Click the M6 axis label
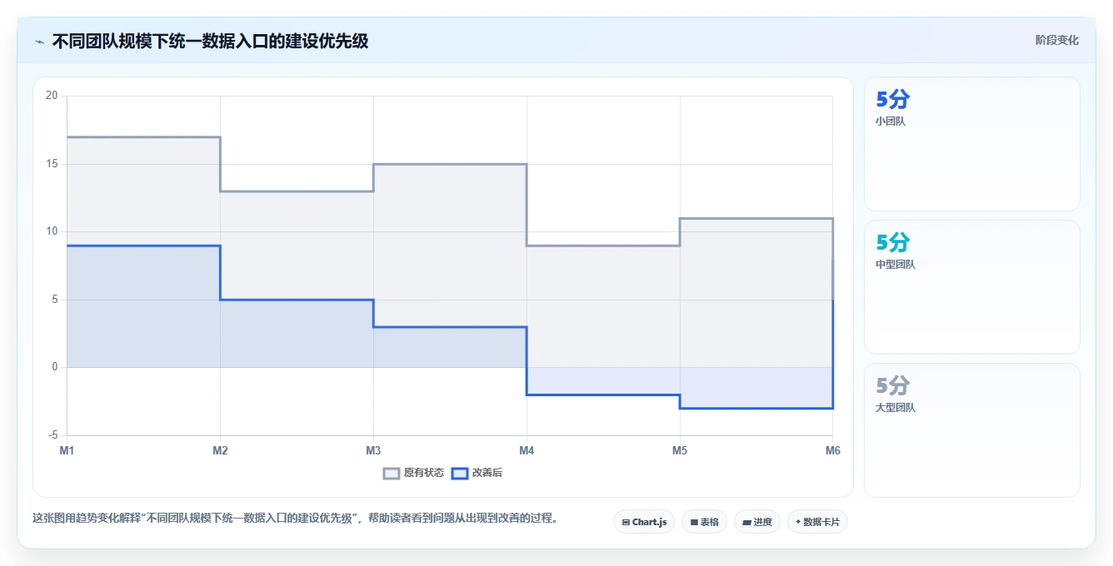The image size is (1113, 566). 833,450
